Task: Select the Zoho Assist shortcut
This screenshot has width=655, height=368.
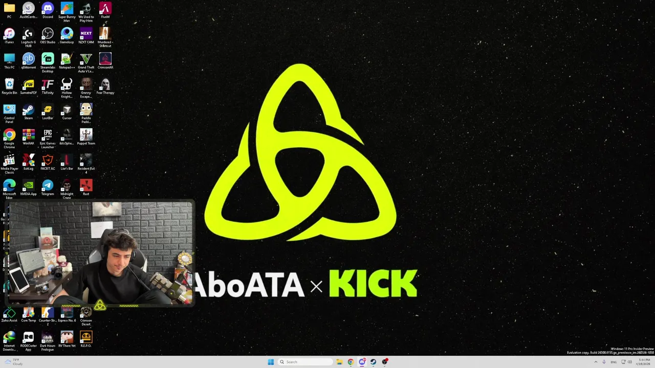Action: coord(9,314)
